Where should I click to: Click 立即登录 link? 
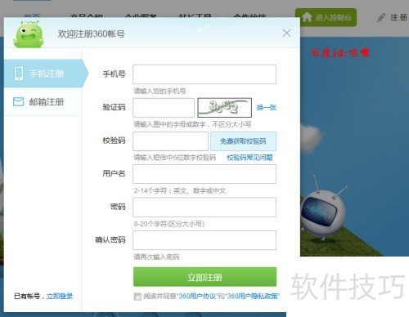tap(60, 296)
